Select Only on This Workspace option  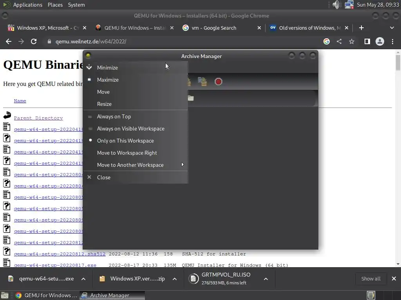click(x=135, y=141)
